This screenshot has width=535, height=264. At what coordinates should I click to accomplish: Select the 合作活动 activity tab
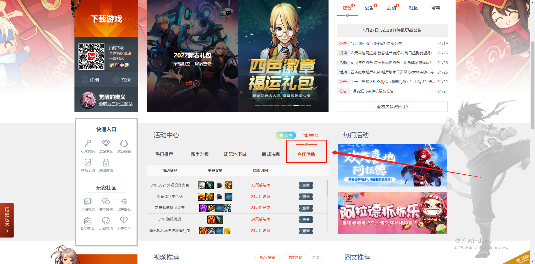click(306, 154)
